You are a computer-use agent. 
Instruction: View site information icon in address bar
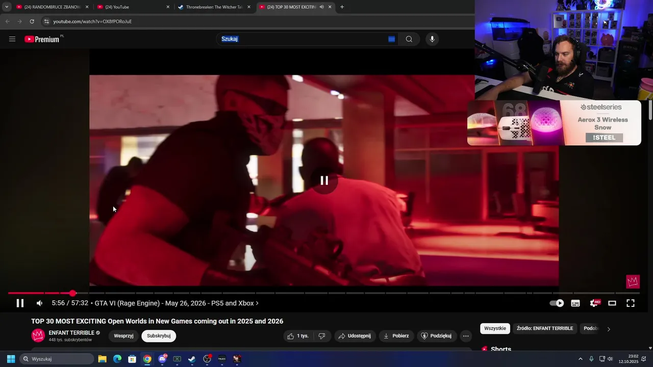46,21
